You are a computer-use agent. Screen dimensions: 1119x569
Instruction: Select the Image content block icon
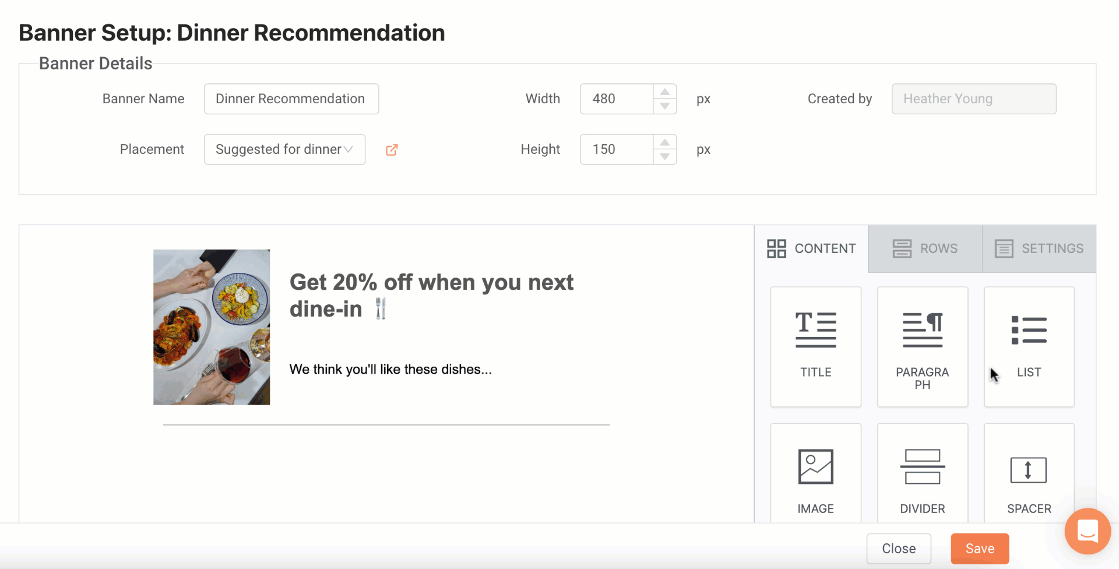[815, 466]
